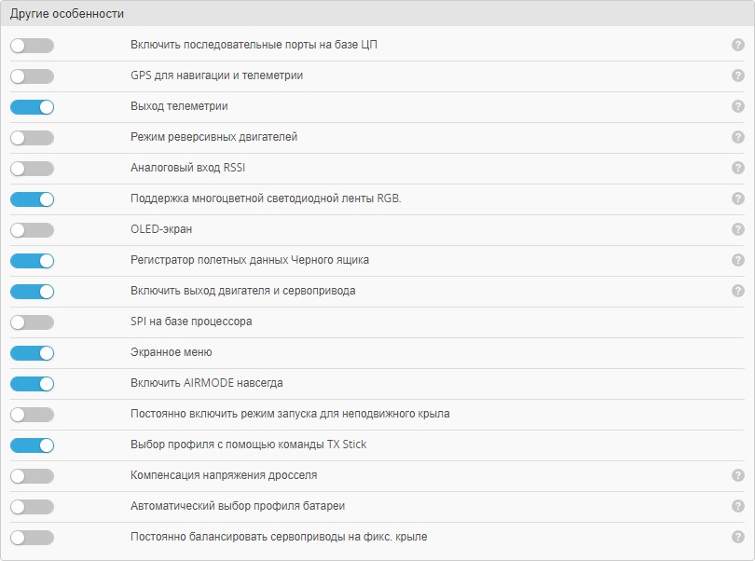Disable the Экранное меню switch

coord(32,352)
